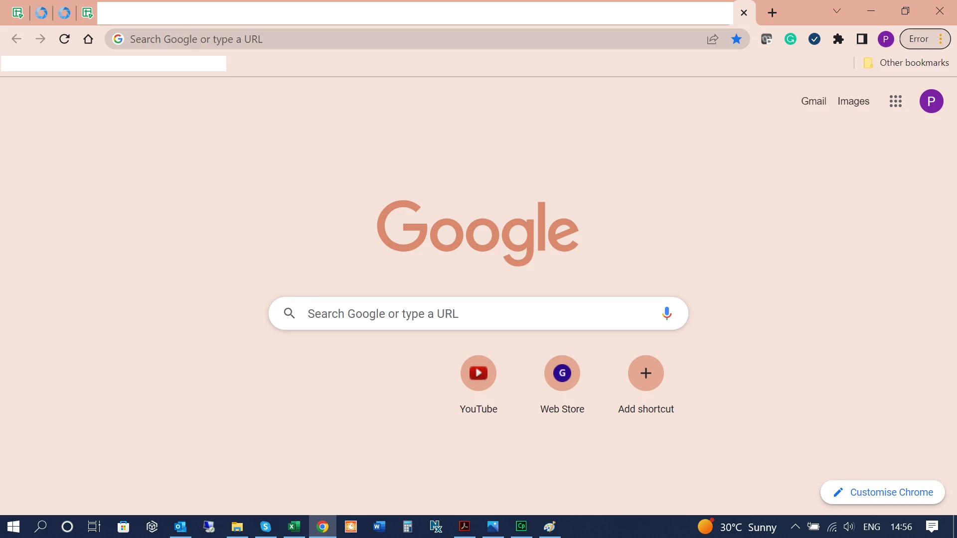
Task: Show hidden system tray icons
Action: point(796,527)
